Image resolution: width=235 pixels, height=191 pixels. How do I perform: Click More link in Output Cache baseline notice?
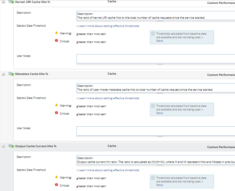click(x=159, y=185)
